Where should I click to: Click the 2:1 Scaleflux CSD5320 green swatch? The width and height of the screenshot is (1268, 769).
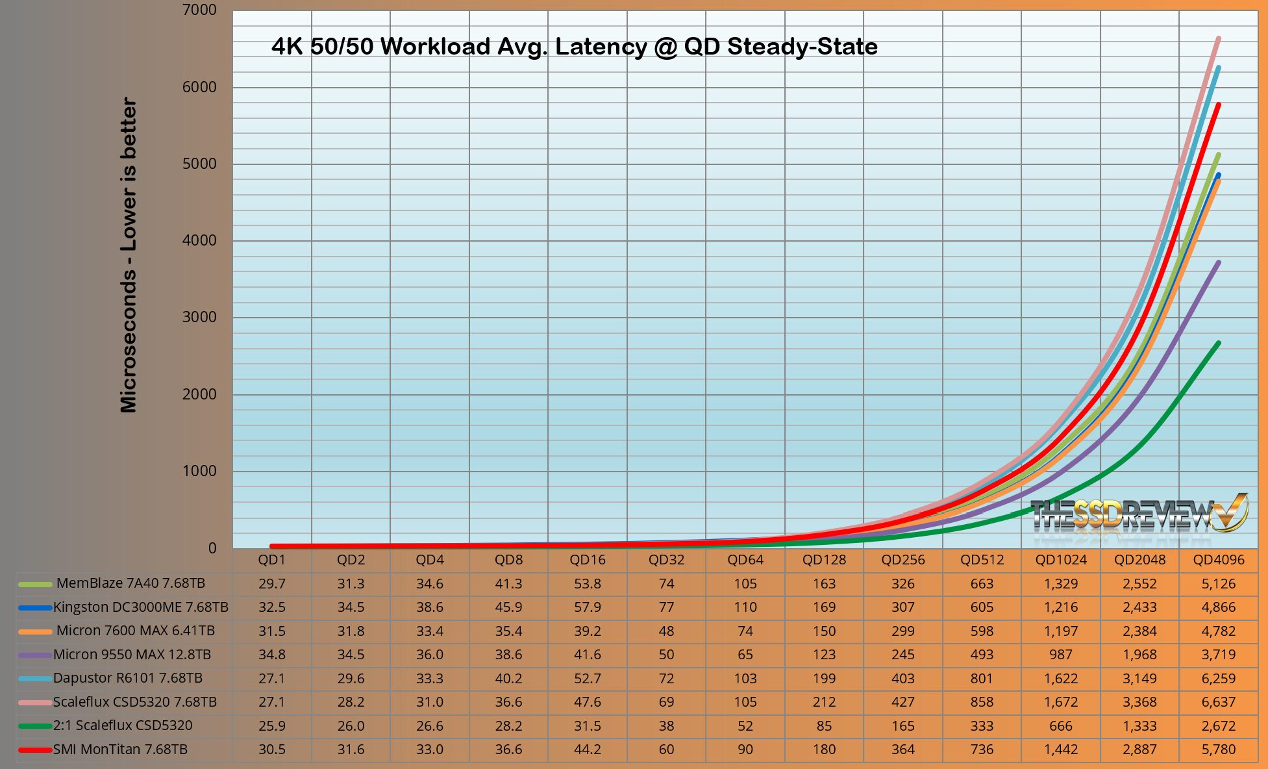(x=35, y=726)
